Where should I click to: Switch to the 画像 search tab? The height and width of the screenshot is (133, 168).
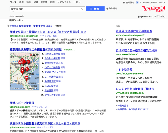tap(21, 2)
